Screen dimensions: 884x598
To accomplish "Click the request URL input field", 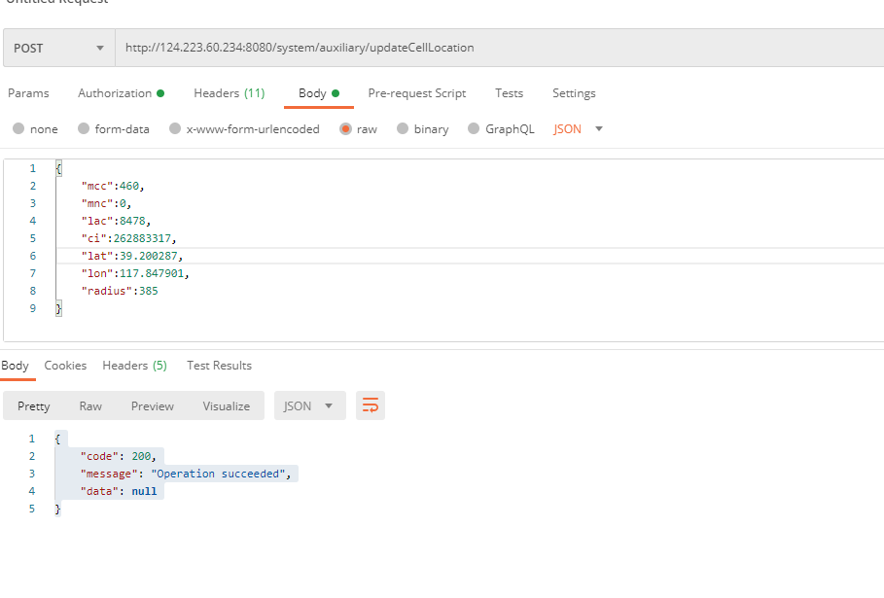I will [x=486, y=48].
